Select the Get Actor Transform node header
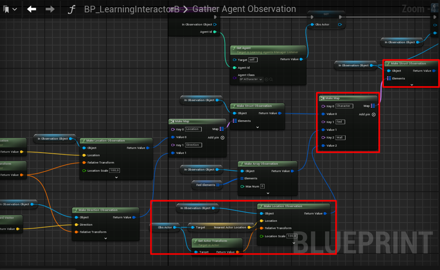Viewport: 440px width, 270px height. click(x=217, y=243)
